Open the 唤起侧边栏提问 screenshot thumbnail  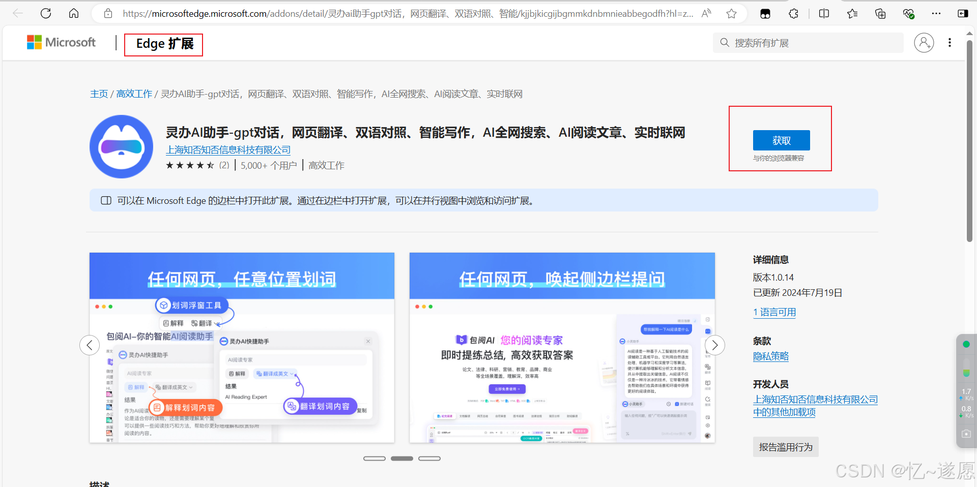pos(562,348)
